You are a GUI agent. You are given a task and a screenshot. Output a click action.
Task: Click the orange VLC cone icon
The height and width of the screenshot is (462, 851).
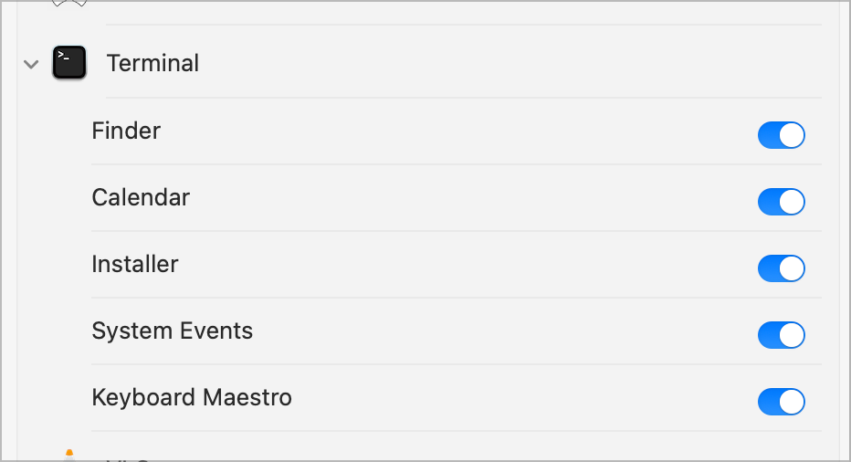(x=68, y=455)
